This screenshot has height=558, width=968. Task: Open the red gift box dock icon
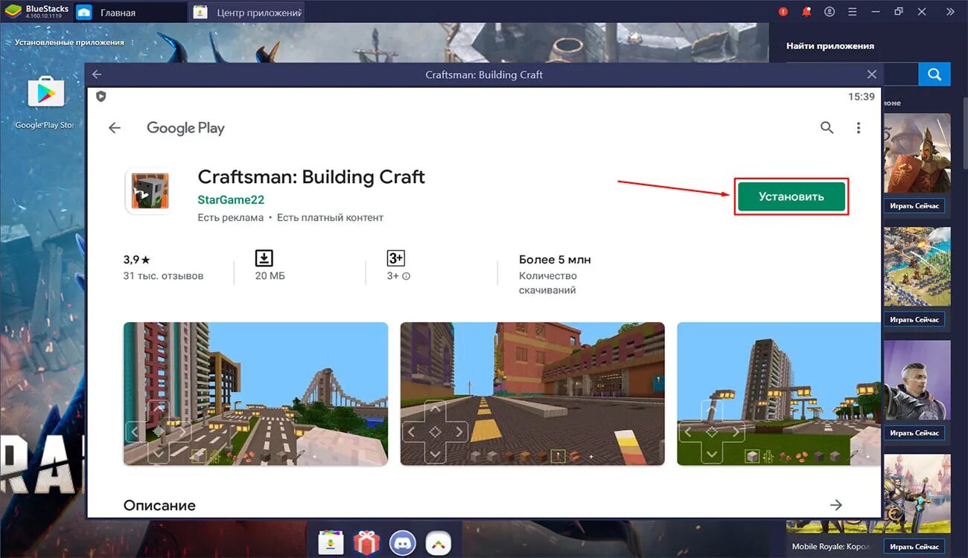[366, 543]
